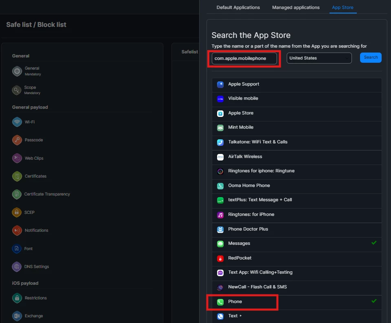This screenshot has height=323, width=391.
Task: Click the Text app icon at bottom
Action: [220, 316]
